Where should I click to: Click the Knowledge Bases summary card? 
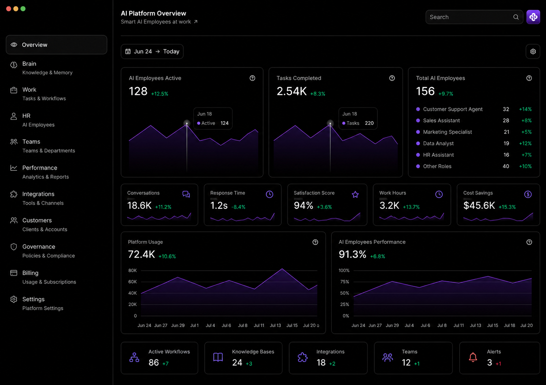[x=243, y=358]
